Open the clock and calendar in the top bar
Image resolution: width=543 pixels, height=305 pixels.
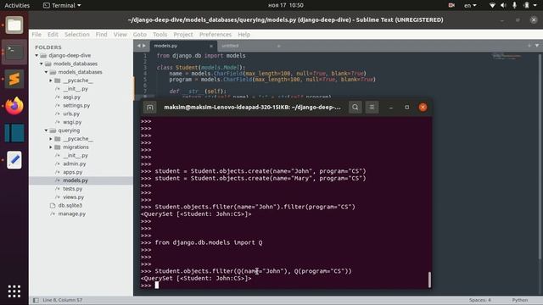click(x=286, y=5)
